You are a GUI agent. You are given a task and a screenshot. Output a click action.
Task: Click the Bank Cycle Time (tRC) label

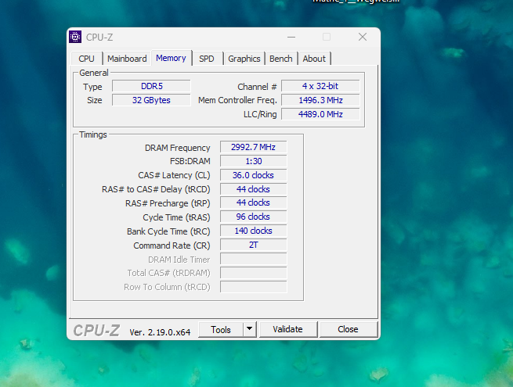coord(168,231)
